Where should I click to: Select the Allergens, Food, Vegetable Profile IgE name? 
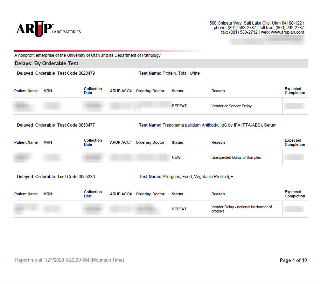197,177
